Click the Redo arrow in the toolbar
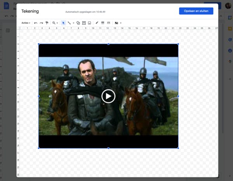The width and height of the screenshot is (233, 181). coord(41,23)
